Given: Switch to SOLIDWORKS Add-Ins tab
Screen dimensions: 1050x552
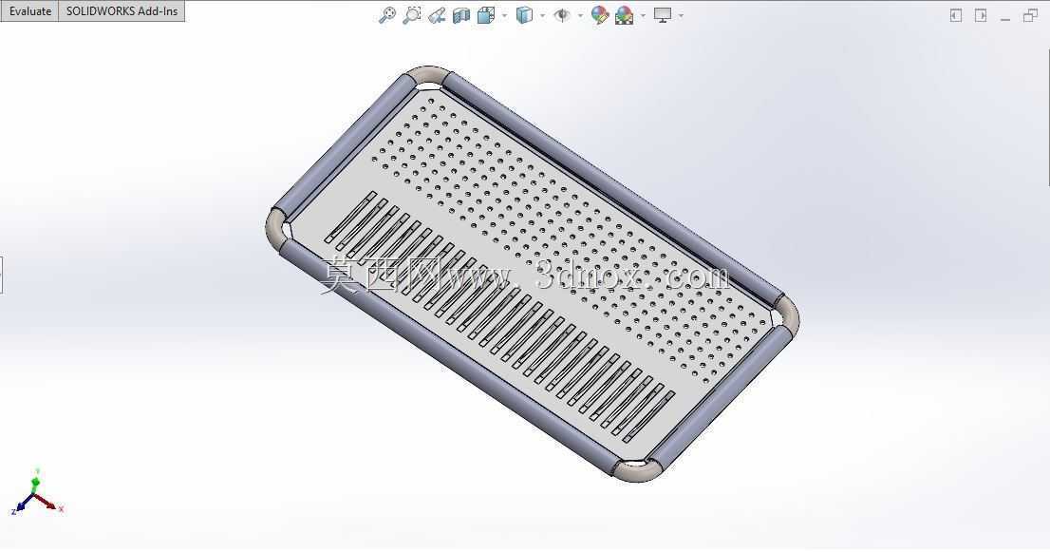Looking at the screenshot, I should pos(122,11).
